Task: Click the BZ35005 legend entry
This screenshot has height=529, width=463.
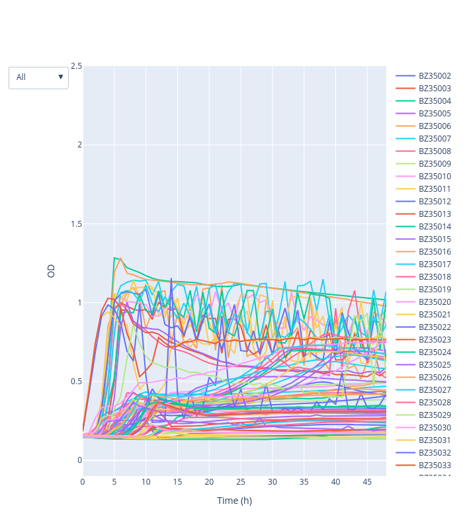Action: pyautogui.click(x=434, y=114)
